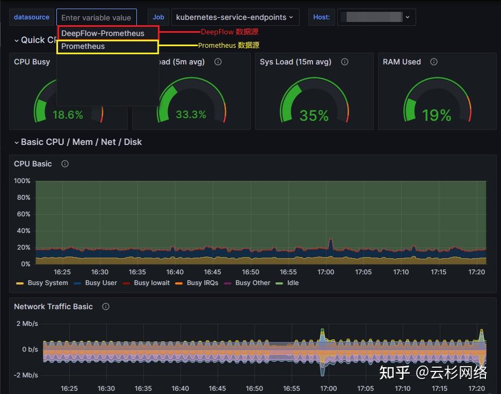Choose Prometheus from datasource list
501x394 pixels.
[108, 47]
